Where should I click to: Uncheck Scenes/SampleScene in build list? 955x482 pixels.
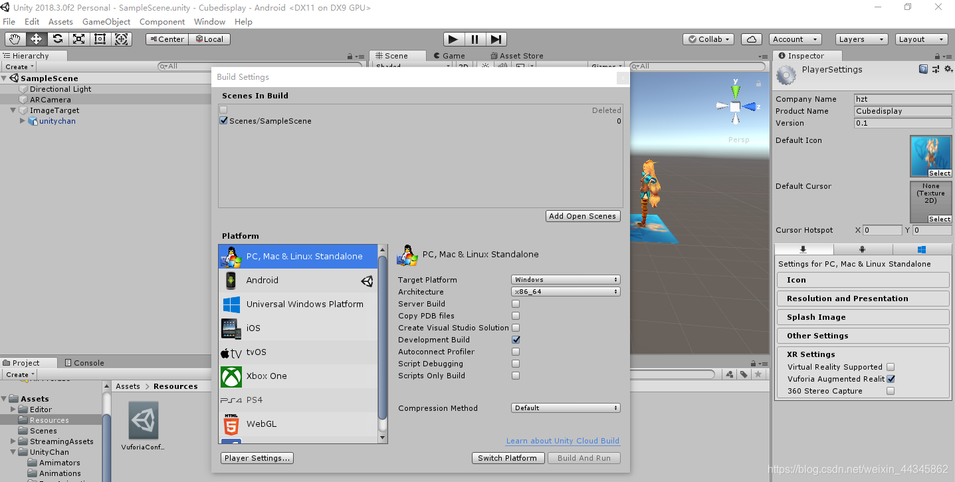(x=224, y=121)
